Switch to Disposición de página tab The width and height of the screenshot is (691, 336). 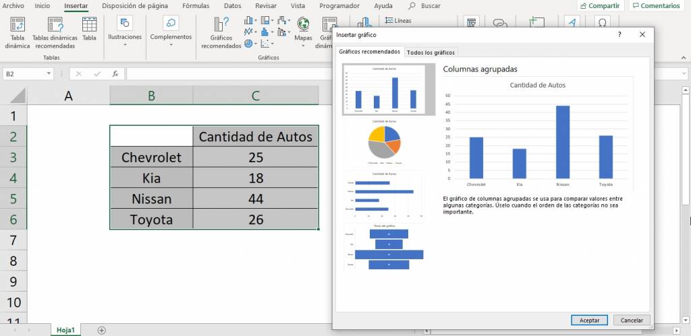coord(135,6)
